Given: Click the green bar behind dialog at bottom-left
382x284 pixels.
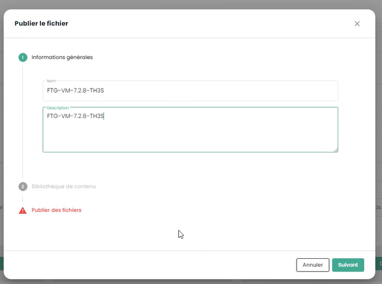Looking at the screenshot, I should [2, 262].
